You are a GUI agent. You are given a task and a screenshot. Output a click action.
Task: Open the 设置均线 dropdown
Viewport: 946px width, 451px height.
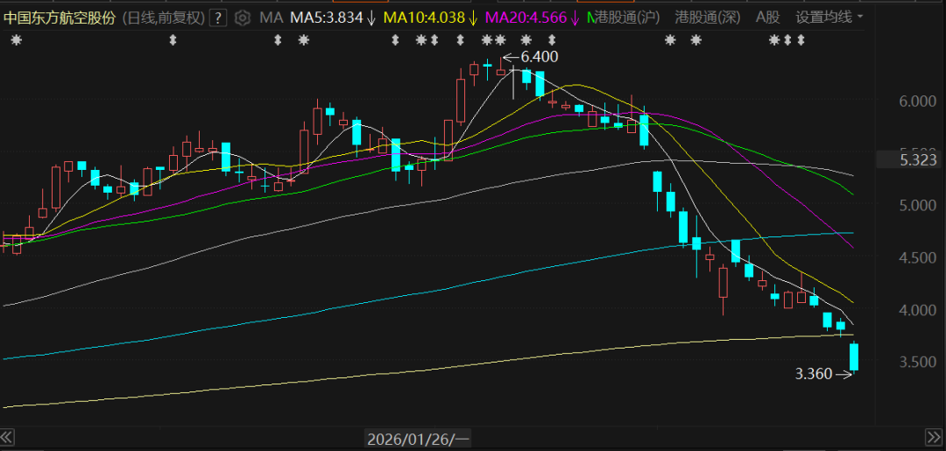(x=829, y=18)
